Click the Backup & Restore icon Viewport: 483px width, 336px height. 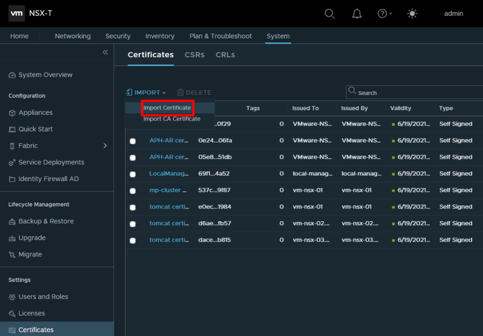click(x=12, y=221)
